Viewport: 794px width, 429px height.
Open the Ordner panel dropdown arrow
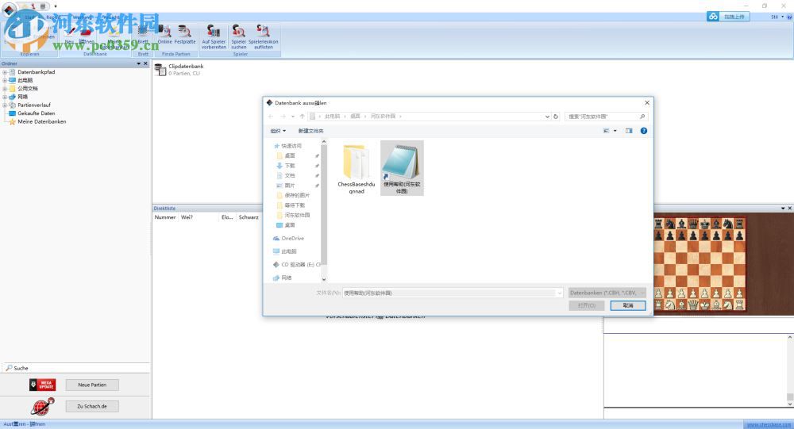pyautogui.click(x=138, y=63)
